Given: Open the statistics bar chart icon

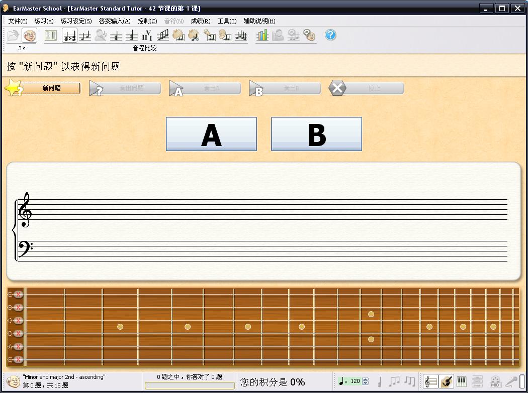Looking at the screenshot, I should tap(262, 35).
